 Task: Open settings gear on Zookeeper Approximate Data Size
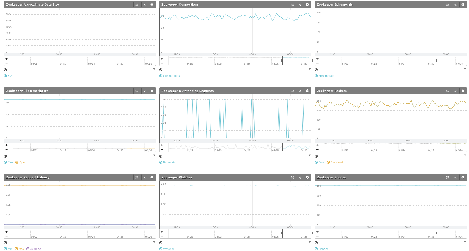tap(152, 4)
